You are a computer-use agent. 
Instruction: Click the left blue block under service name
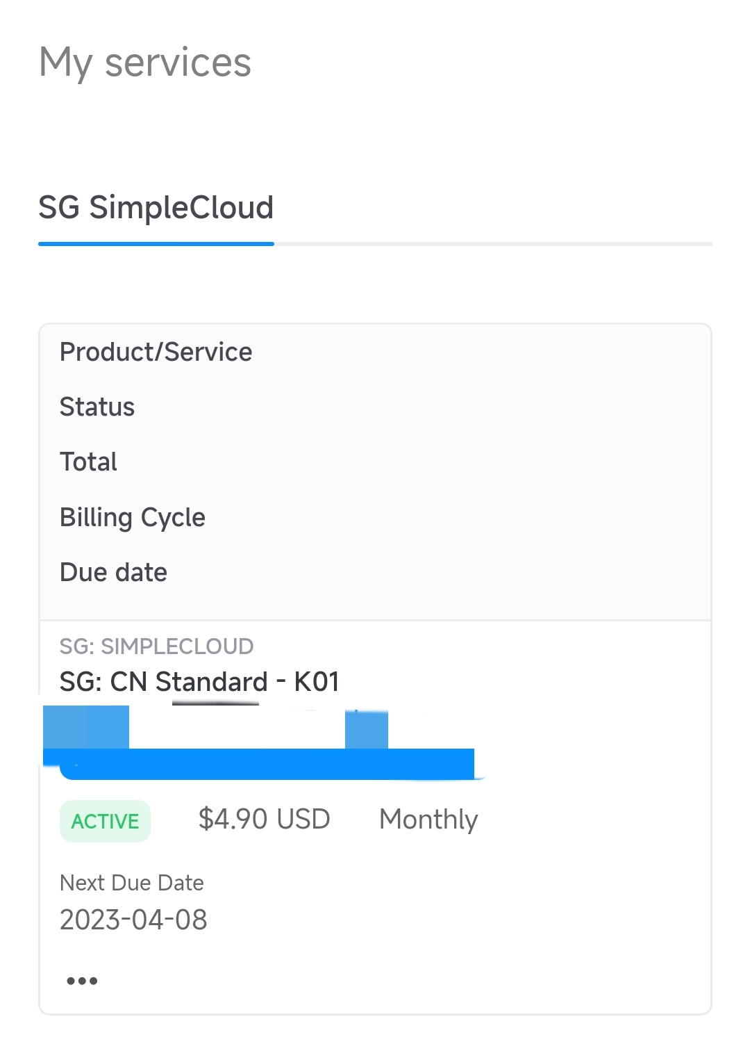pyautogui.click(x=86, y=726)
